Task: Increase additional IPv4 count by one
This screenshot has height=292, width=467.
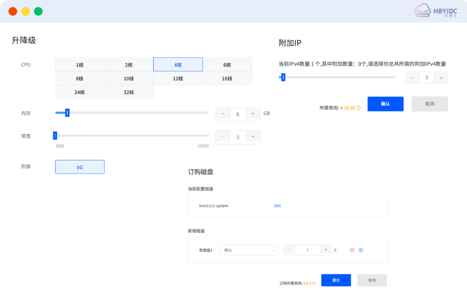Action: [x=441, y=78]
